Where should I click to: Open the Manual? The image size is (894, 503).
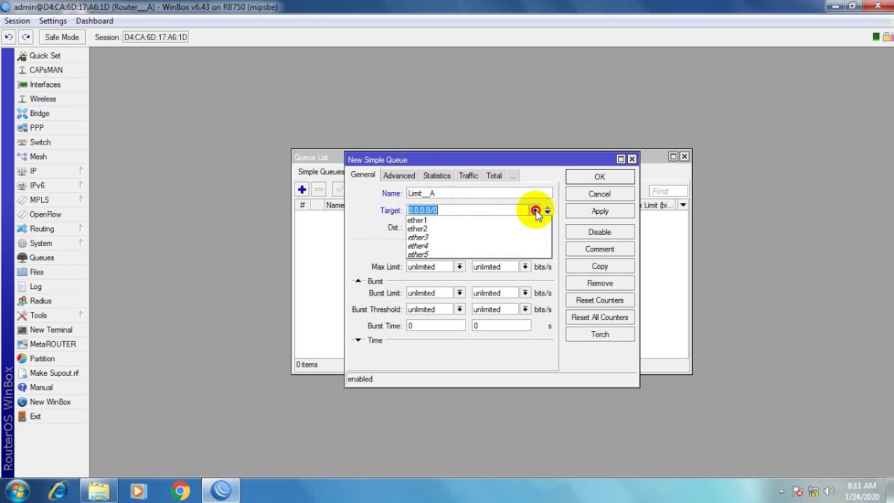coord(41,388)
